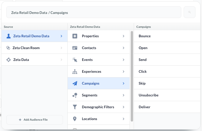Expand Zeta Clean Room chevron

(62, 48)
